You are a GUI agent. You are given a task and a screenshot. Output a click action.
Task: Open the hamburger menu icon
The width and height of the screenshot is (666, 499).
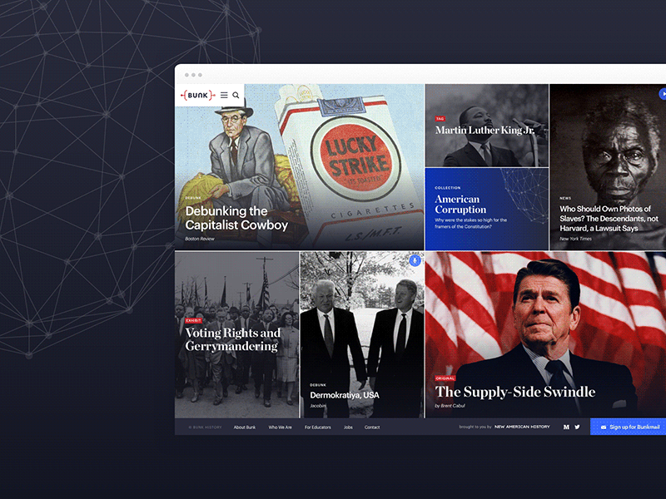224,95
